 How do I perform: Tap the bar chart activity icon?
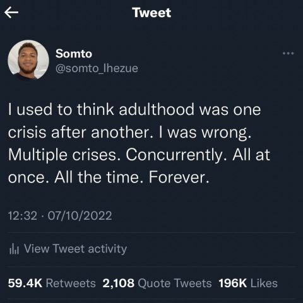pyautogui.click(x=14, y=249)
